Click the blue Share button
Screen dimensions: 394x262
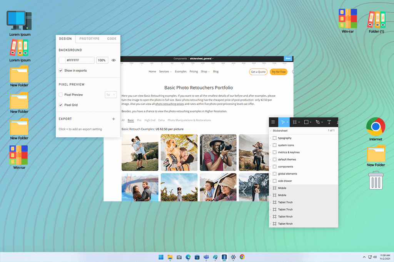coord(288,59)
